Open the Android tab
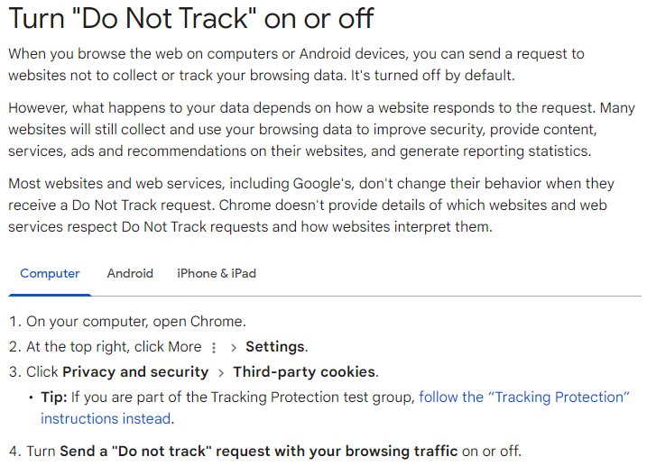This screenshot has width=656, height=475. click(x=130, y=273)
